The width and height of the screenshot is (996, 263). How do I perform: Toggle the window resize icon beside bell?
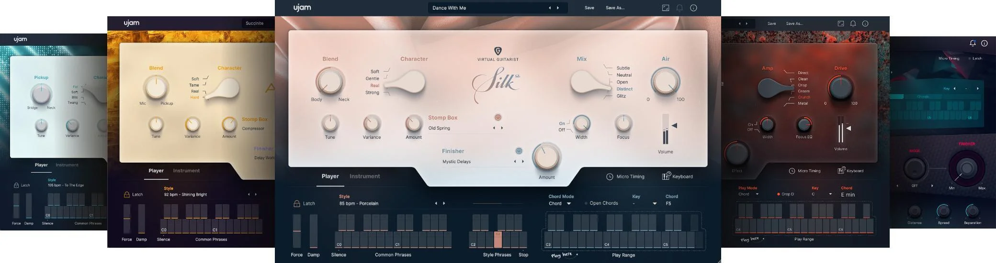point(666,8)
